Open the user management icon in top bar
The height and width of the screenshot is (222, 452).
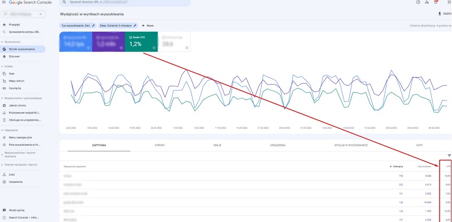pyautogui.click(x=427, y=2)
